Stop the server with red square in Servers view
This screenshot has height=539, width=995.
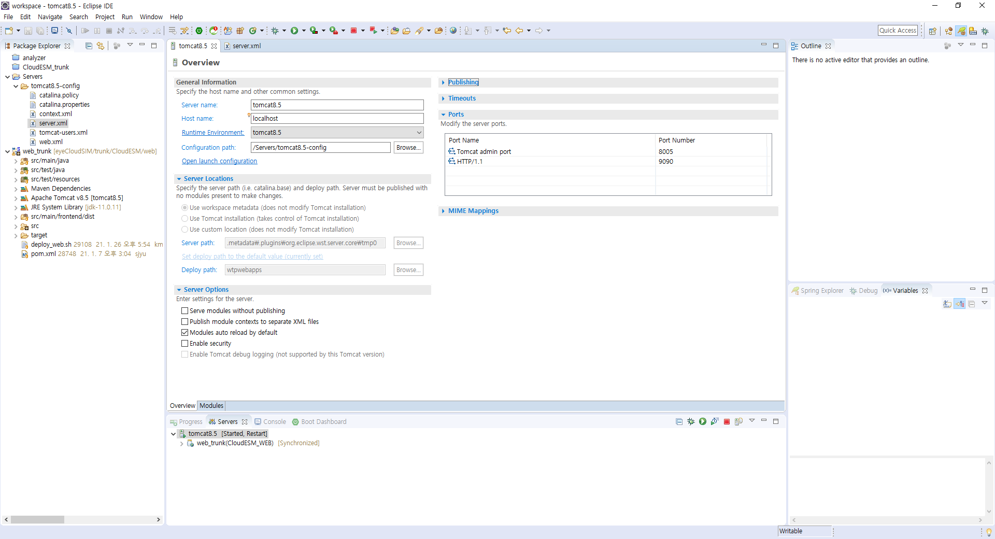[x=727, y=422]
